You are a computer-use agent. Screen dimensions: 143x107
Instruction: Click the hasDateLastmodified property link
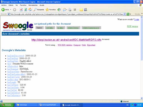[16, 74]
